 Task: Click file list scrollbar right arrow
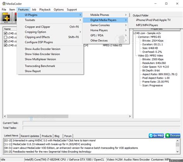(x=130, y=116)
